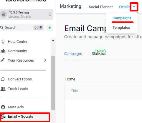Click the Track Leads people icon
The image size is (142, 123).
coord(3,89)
